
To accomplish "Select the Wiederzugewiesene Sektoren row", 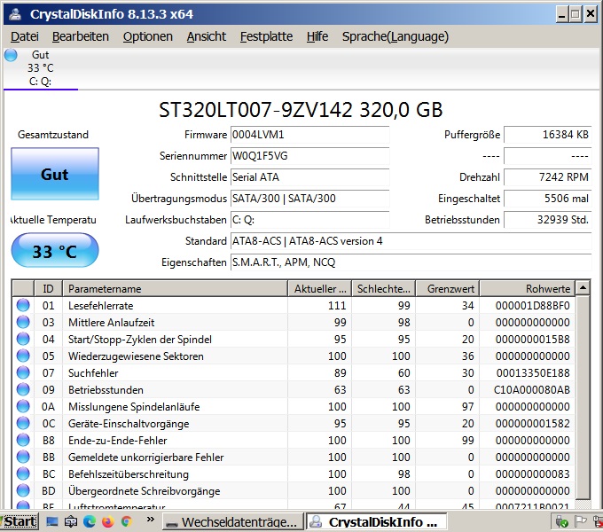I will 294,356.
